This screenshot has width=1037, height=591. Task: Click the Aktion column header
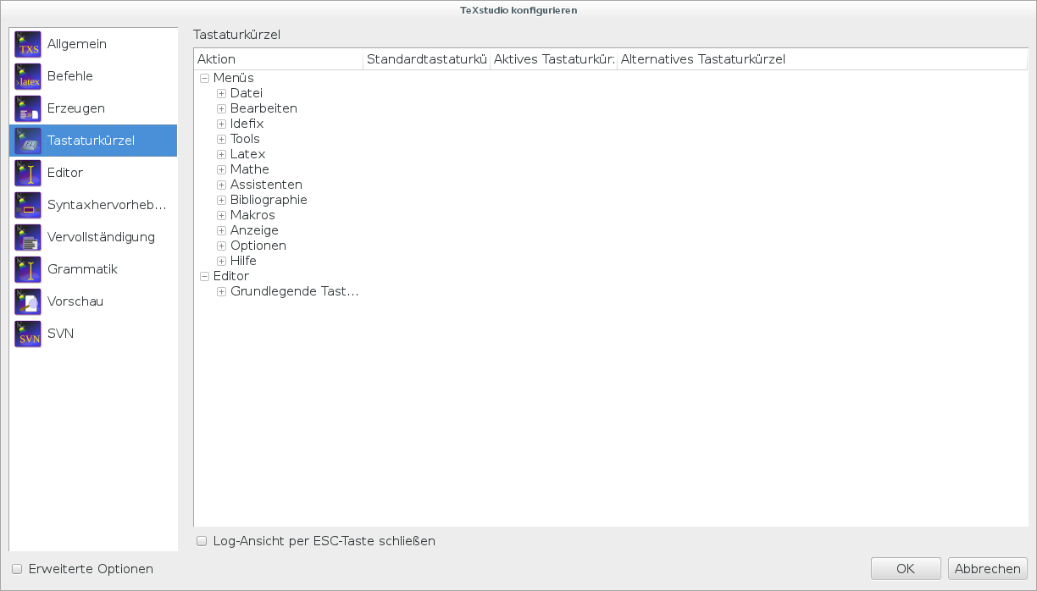(279, 59)
